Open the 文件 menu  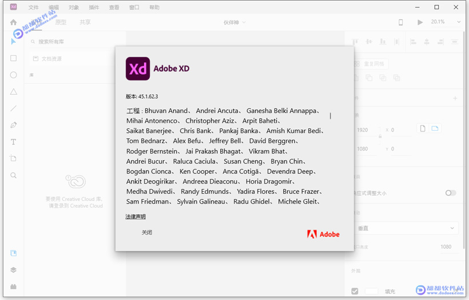[x=34, y=7]
